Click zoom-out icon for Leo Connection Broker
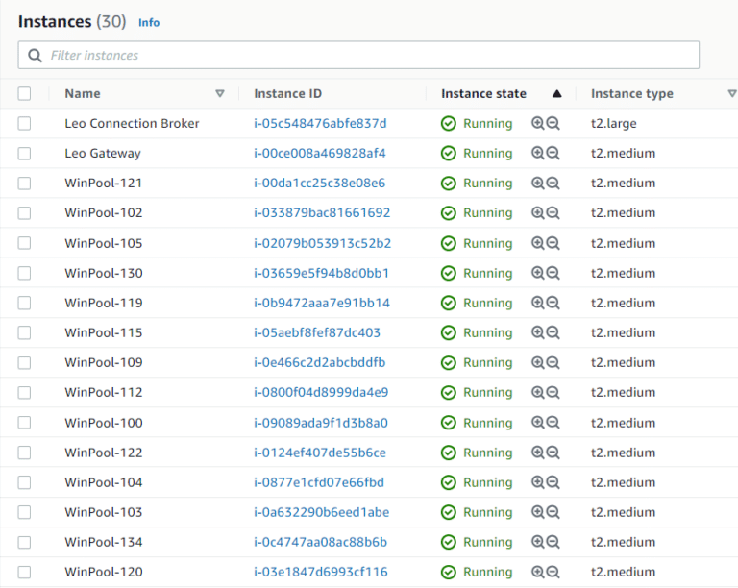 point(553,123)
